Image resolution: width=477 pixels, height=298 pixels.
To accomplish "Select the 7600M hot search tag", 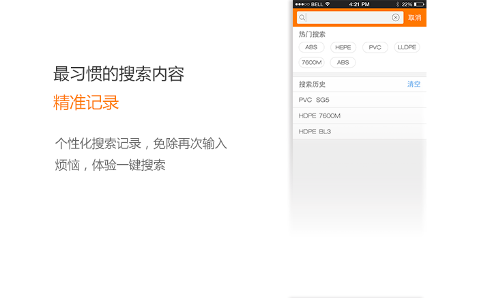I will [x=311, y=62].
